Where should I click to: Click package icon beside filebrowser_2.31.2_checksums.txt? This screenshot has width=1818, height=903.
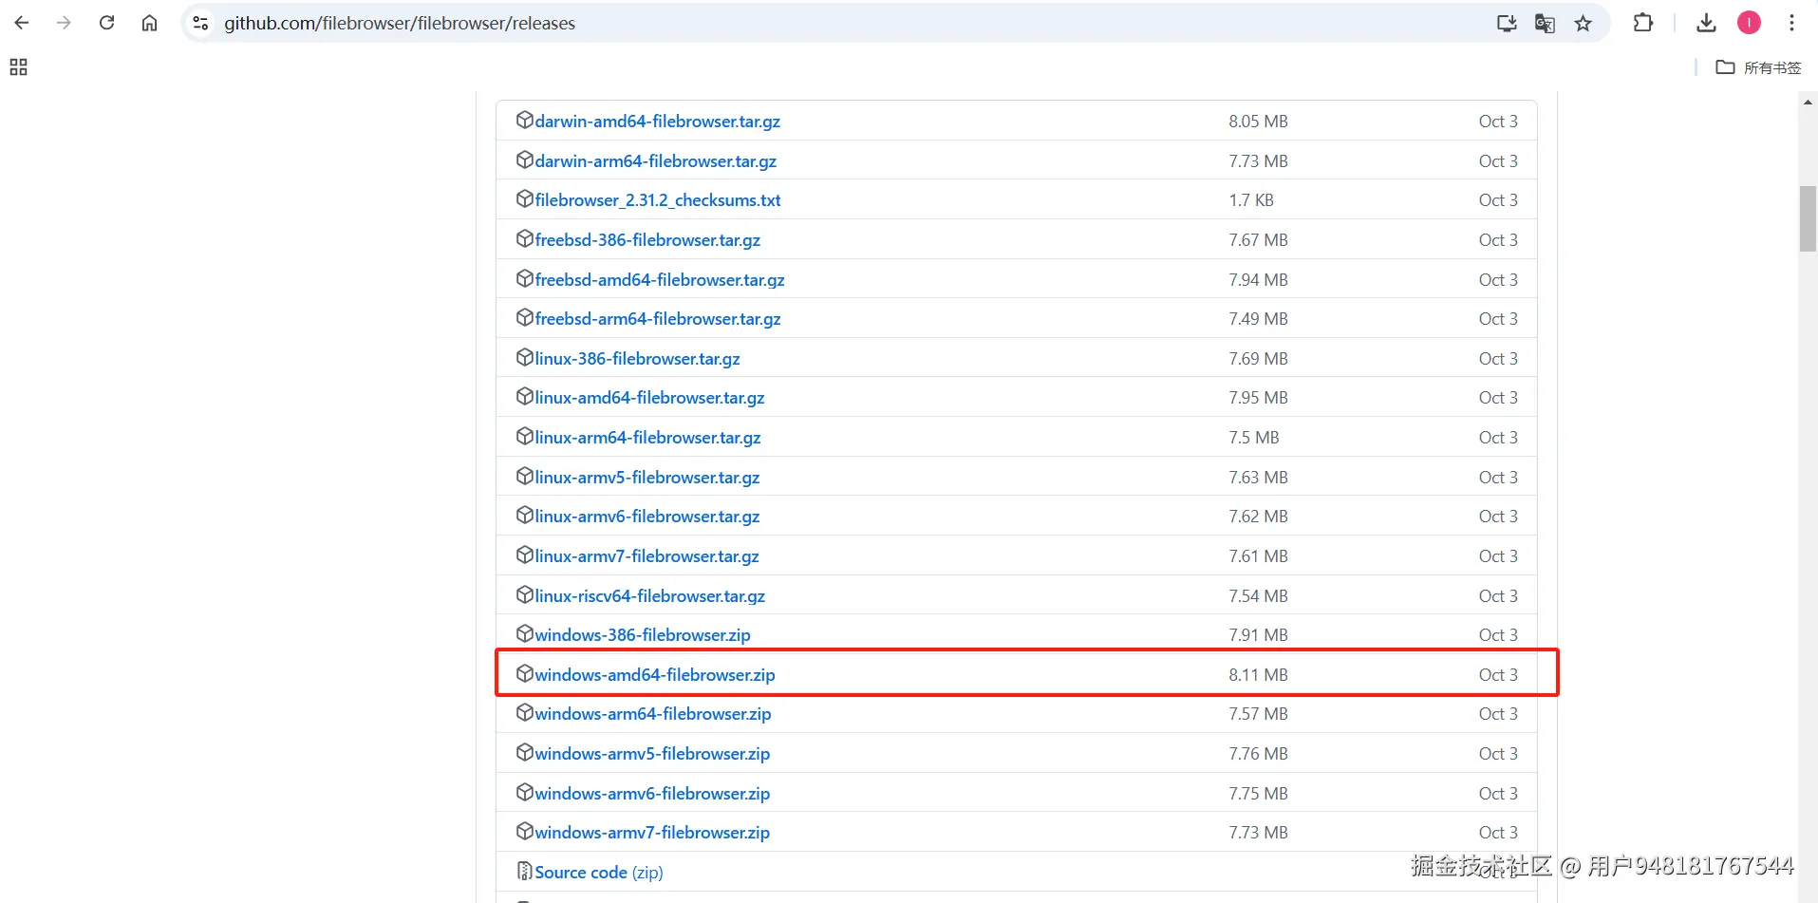(524, 198)
